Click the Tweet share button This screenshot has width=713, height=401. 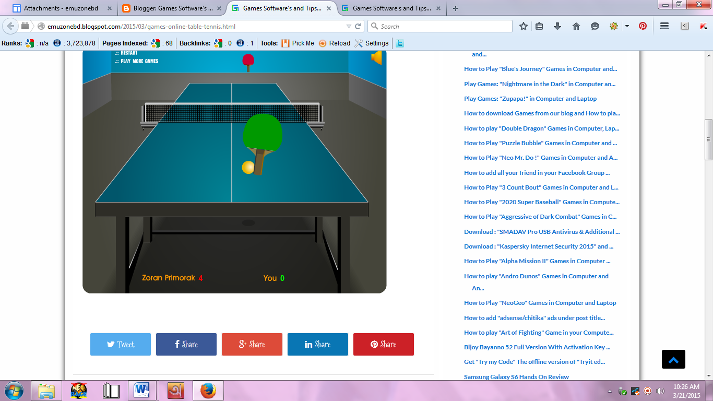pos(120,344)
